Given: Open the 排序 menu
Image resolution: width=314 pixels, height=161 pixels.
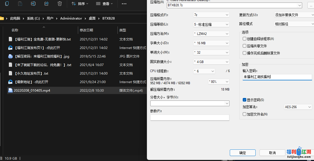Looking at the screenshot, I should pyautogui.click(x=80, y=4).
